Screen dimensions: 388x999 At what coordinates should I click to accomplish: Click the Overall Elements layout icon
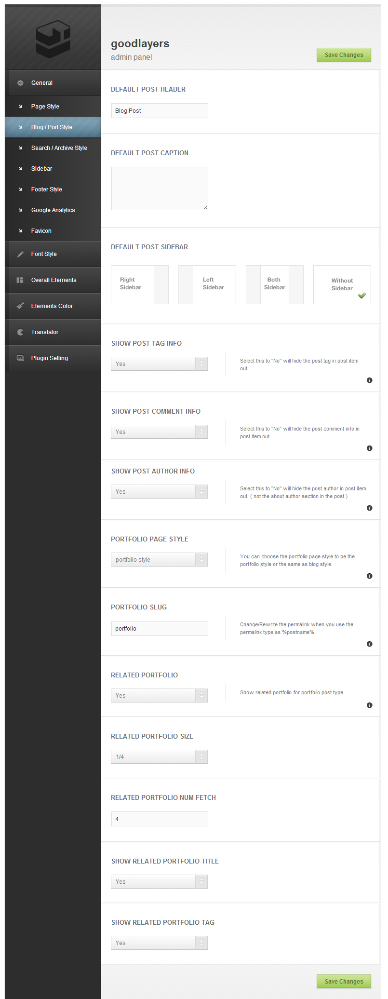click(20, 280)
